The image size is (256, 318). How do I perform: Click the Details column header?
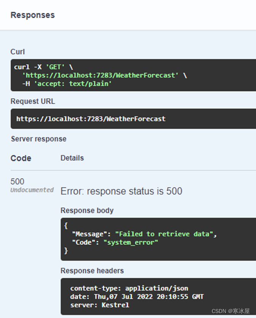pyautogui.click(x=72, y=158)
